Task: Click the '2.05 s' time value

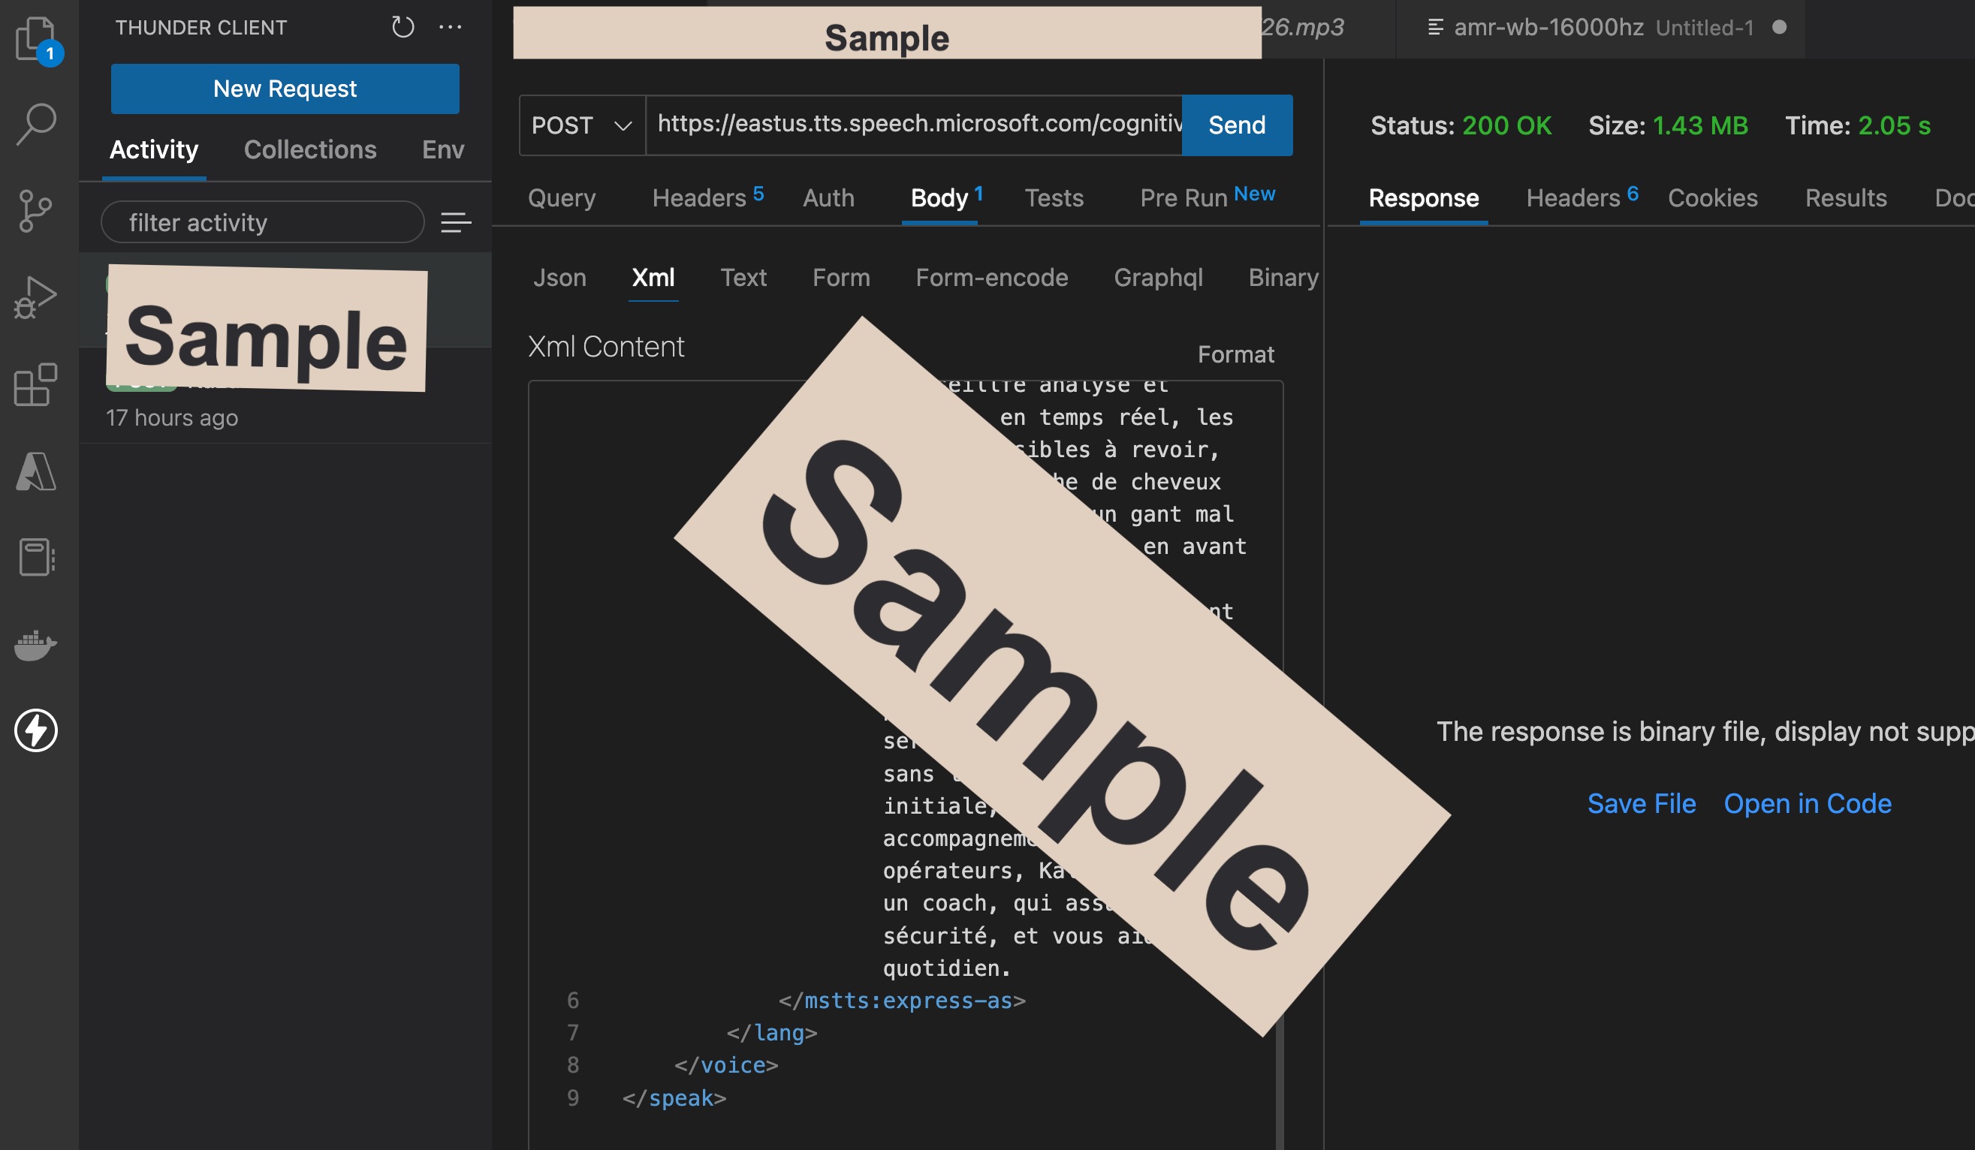Action: pos(1893,125)
